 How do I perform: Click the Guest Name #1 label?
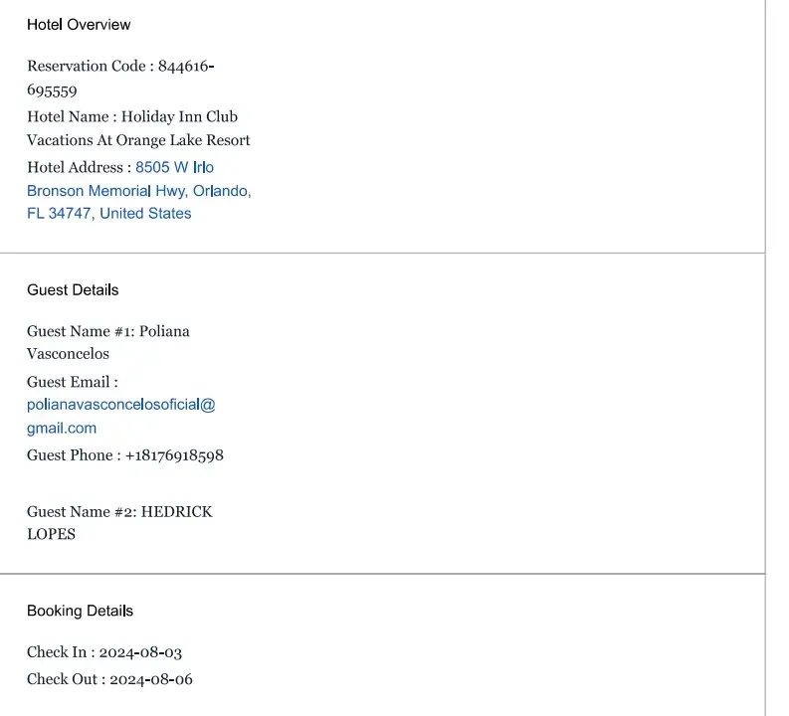pyautogui.click(x=81, y=331)
